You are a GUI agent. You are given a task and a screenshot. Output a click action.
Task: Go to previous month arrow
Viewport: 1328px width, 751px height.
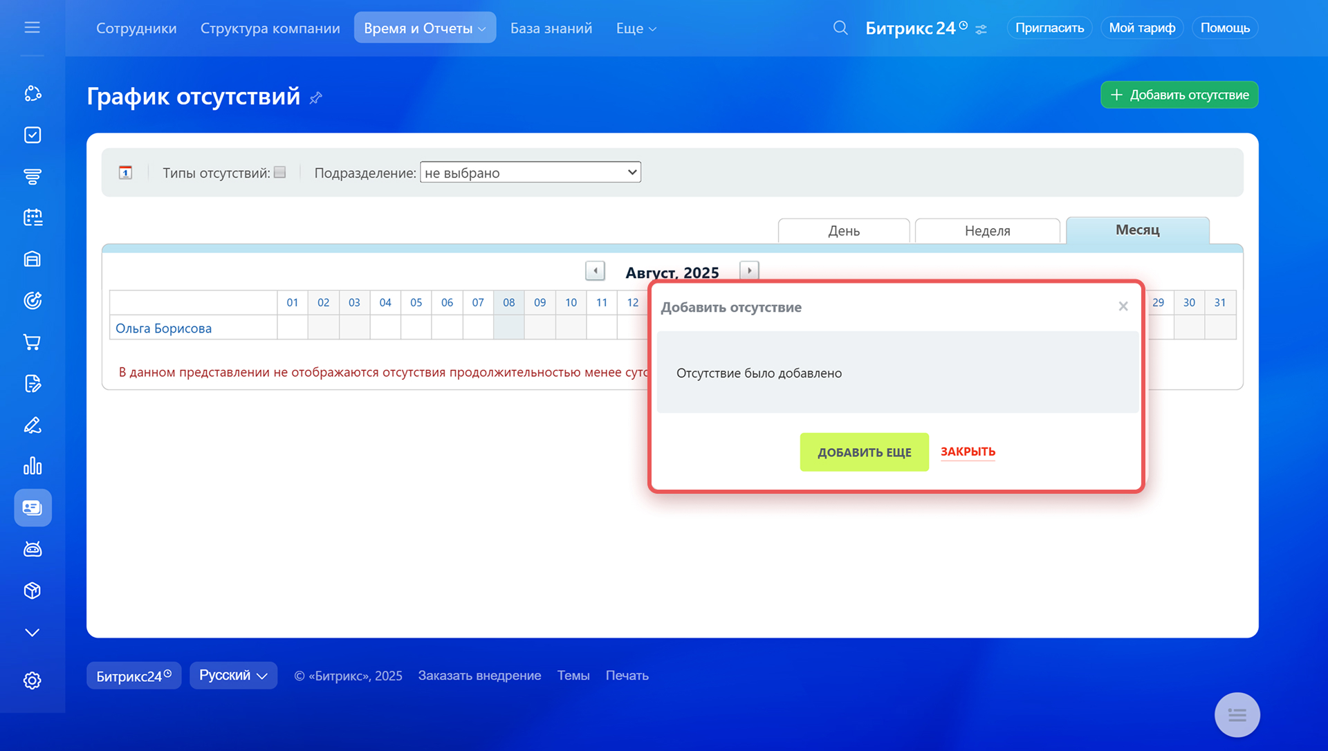coord(595,271)
